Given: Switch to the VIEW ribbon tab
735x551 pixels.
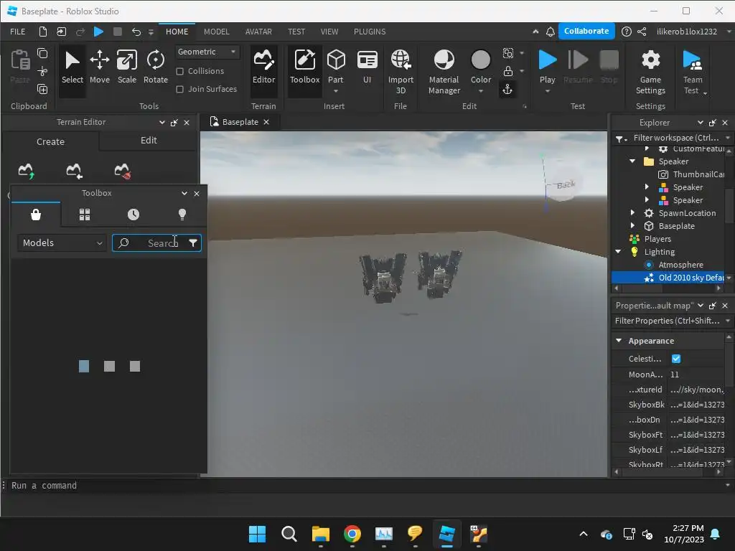Looking at the screenshot, I should pos(329,32).
